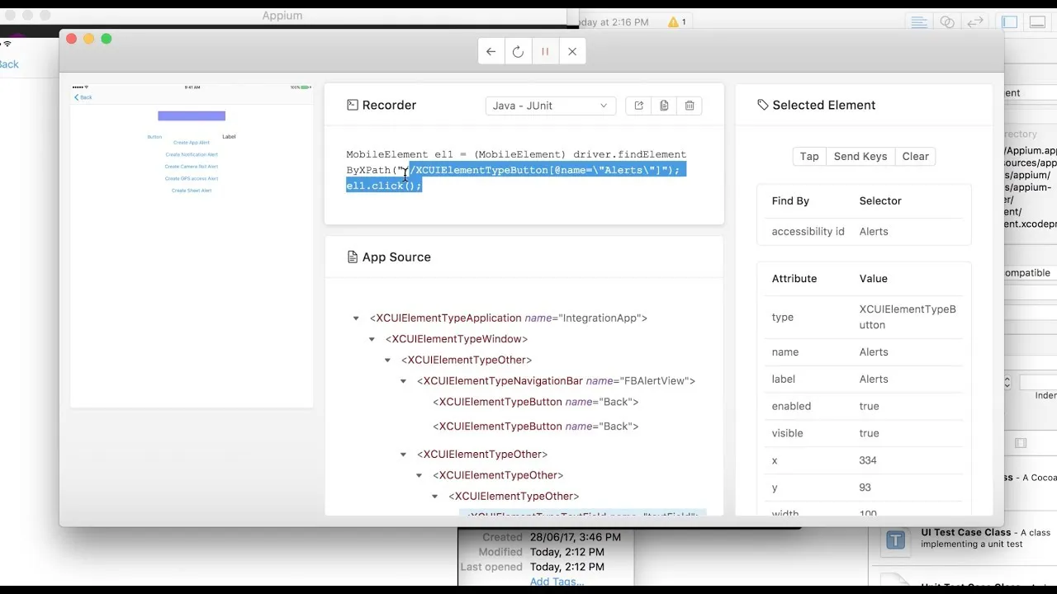This screenshot has height=594, width=1057.
Task: Show Xcode's version editor
Action: (975, 22)
